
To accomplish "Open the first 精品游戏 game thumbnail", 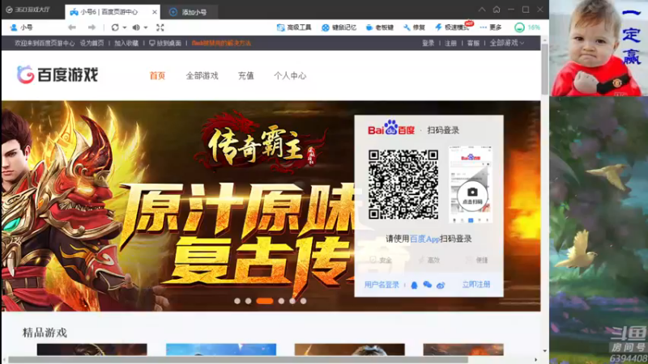I will pos(92,349).
